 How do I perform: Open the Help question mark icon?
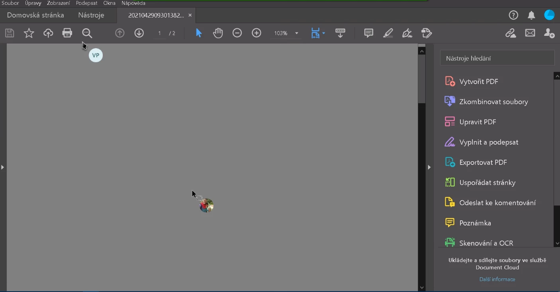coord(513,15)
